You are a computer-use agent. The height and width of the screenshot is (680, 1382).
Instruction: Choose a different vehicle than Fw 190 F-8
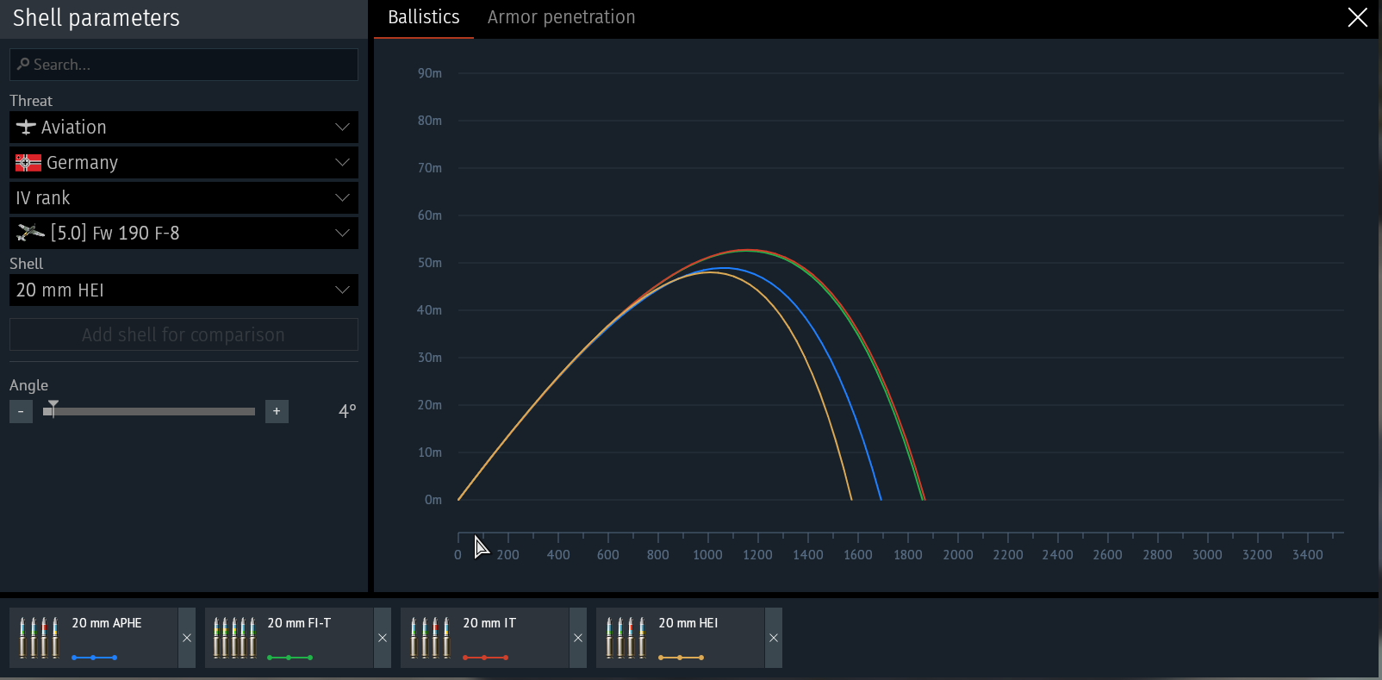(184, 234)
